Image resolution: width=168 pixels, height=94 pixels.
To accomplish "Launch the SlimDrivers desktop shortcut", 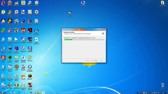I will pos(10,3).
